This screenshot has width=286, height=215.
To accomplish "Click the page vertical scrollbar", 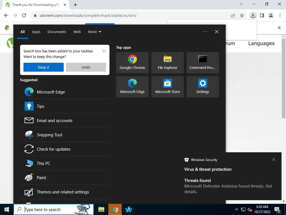I will [283, 79].
